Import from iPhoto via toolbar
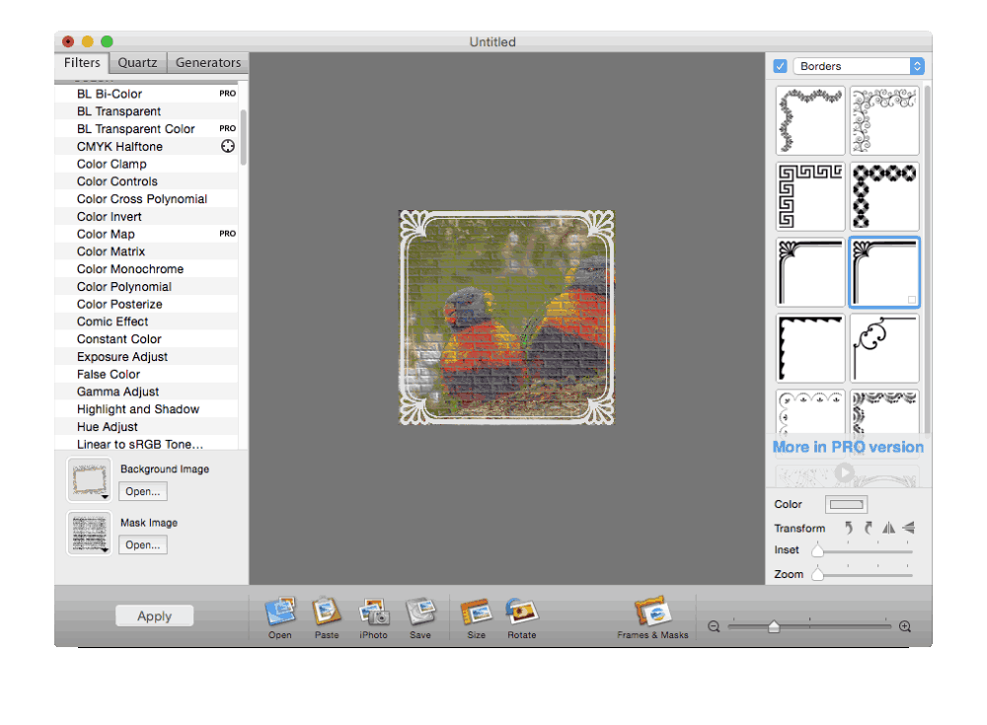This screenshot has height=725, width=987. pyautogui.click(x=373, y=617)
